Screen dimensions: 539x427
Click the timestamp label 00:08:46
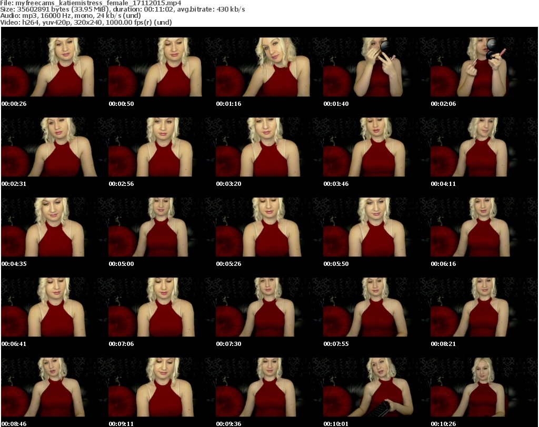14,424
